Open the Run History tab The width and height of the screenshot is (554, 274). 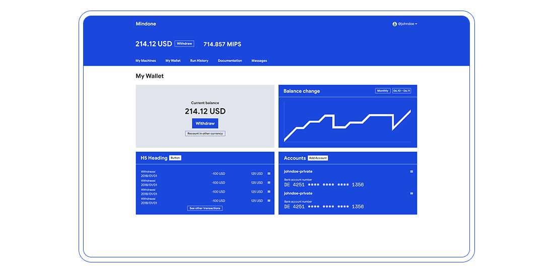point(199,61)
